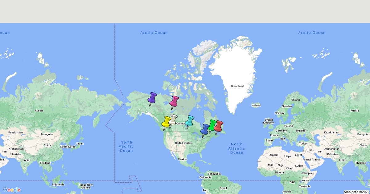Click the North Pacific Ocean label

[x=126, y=147]
